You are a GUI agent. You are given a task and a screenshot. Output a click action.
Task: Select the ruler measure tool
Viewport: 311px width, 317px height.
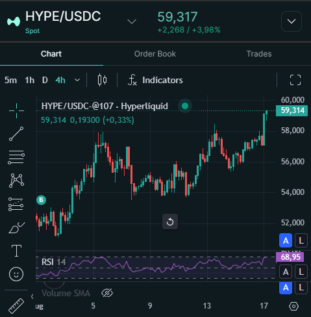coord(16,306)
